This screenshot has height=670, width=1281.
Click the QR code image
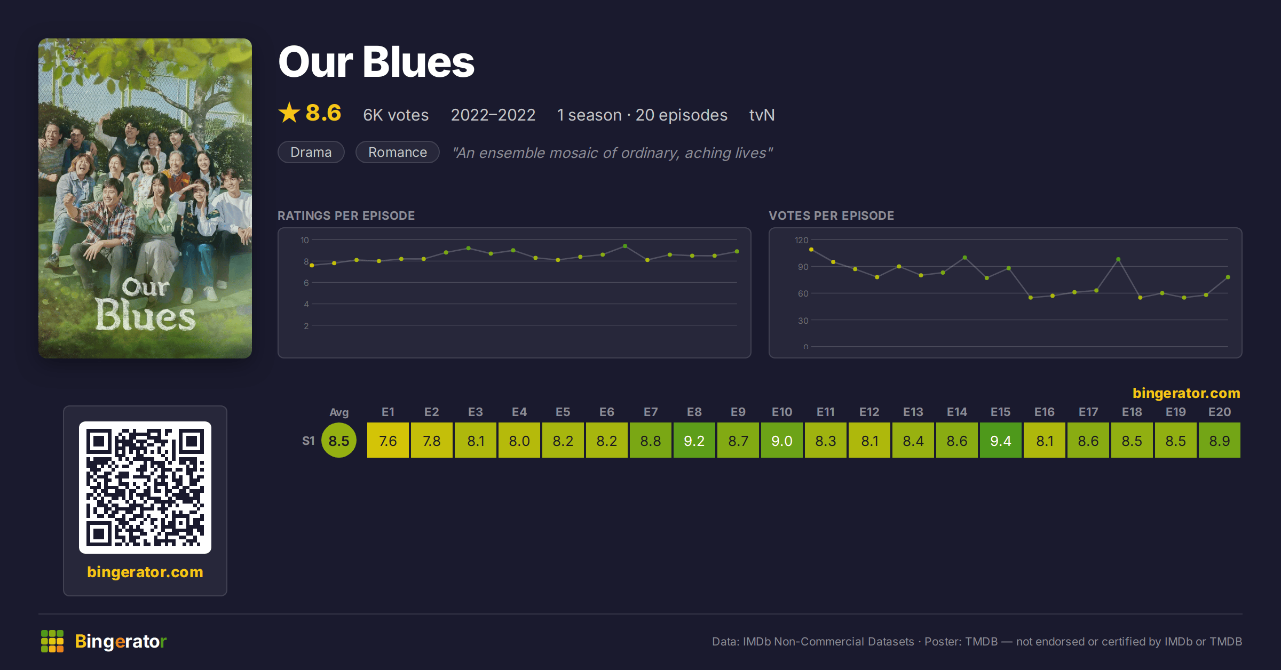point(145,488)
